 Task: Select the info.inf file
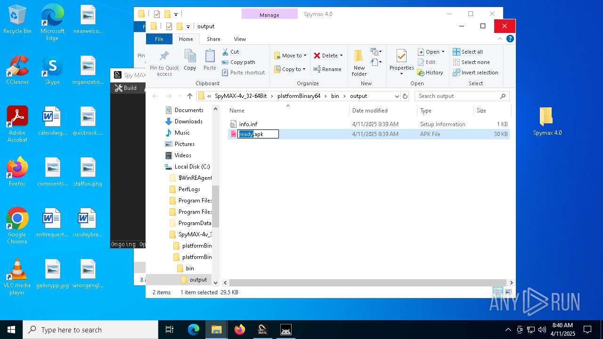(x=248, y=124)
